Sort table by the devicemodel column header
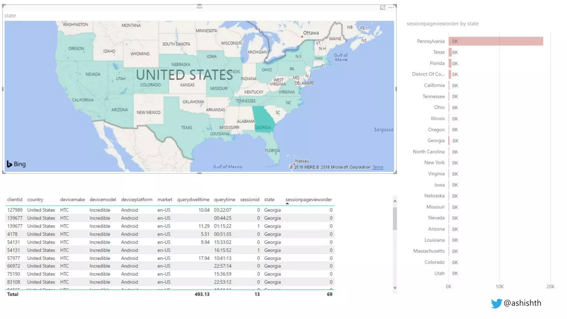 pos(102,200)
